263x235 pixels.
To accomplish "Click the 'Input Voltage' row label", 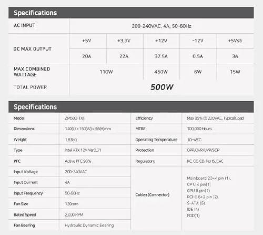I will (26, 172).
